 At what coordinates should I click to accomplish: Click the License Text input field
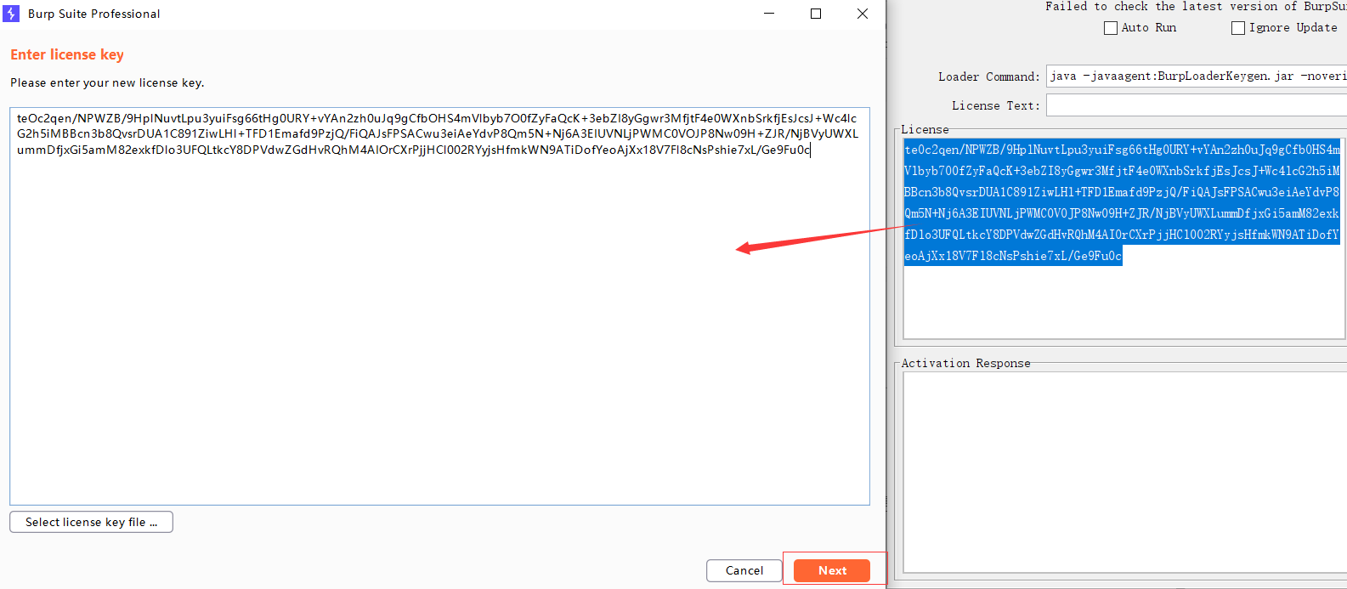click(1197, 105)
